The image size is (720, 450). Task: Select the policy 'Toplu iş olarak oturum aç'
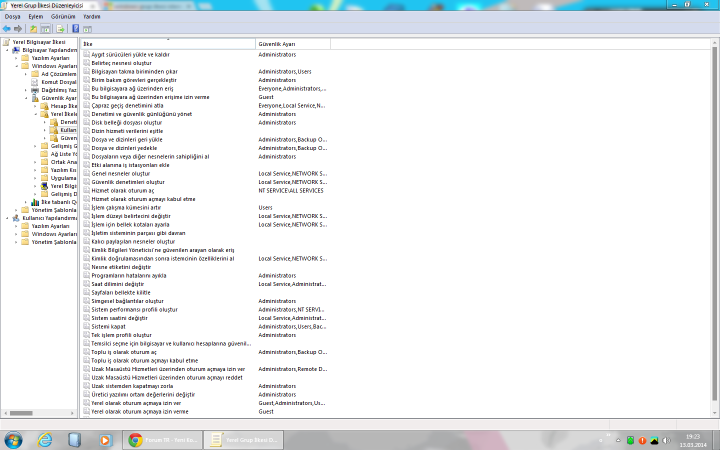pos(124,352)
